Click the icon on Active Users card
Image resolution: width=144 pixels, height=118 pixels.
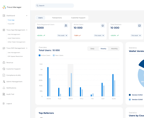(103, 26)
